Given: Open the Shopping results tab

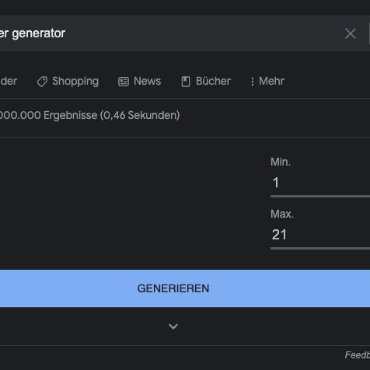Looking at the screenshot, I should 68,82.
